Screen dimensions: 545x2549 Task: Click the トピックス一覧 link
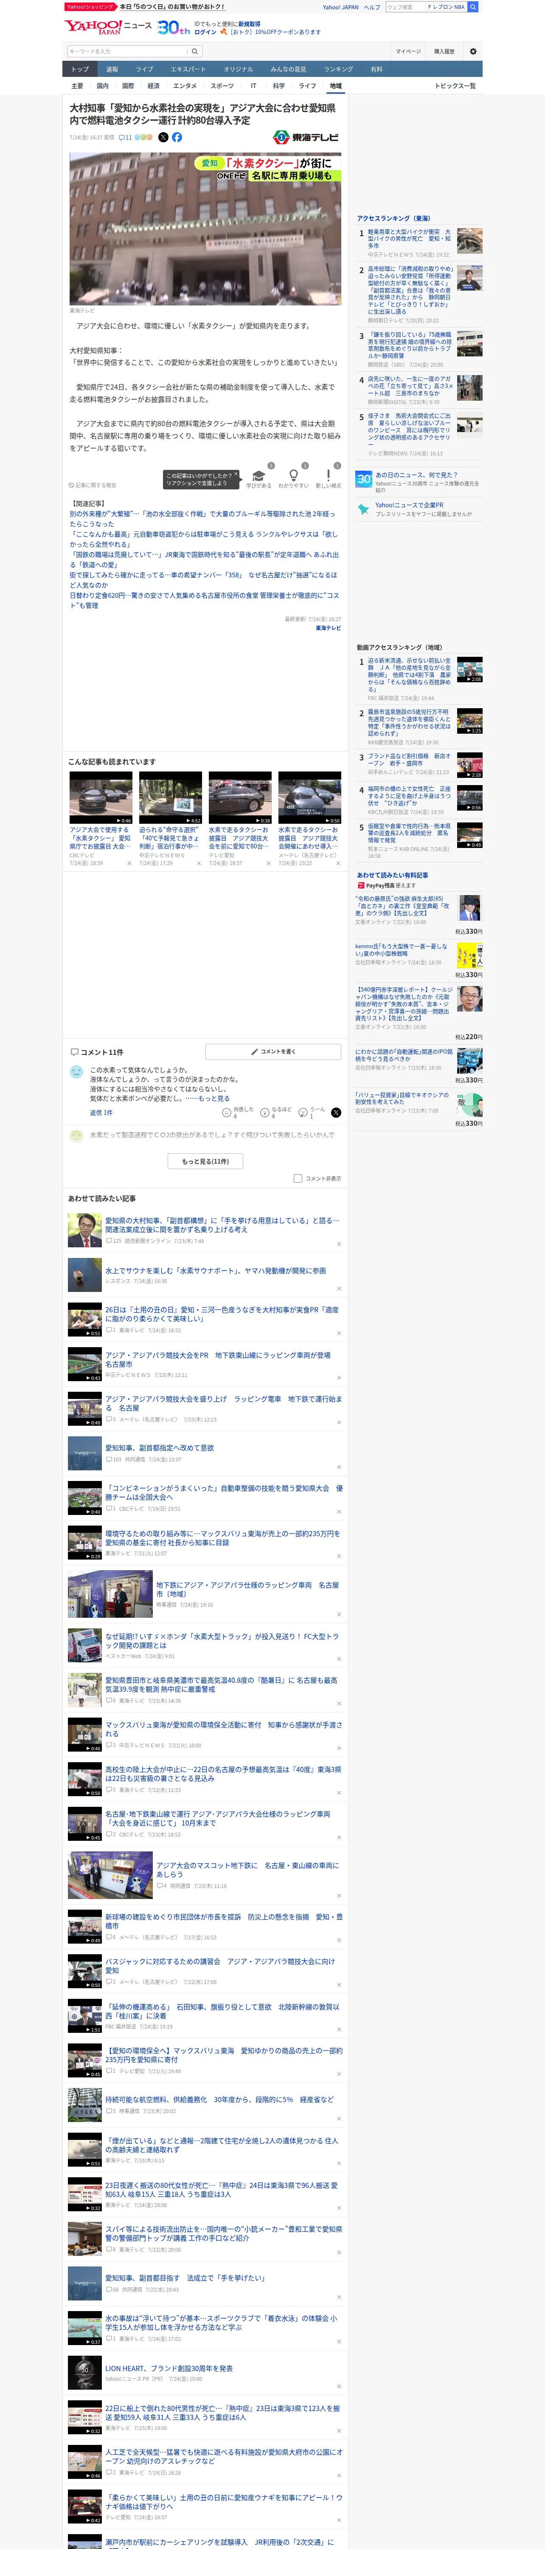(x=455, y=86)
